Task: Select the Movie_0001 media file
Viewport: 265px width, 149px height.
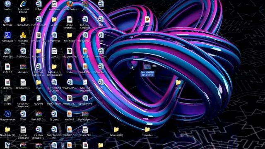Action: [x=101, y=51]
